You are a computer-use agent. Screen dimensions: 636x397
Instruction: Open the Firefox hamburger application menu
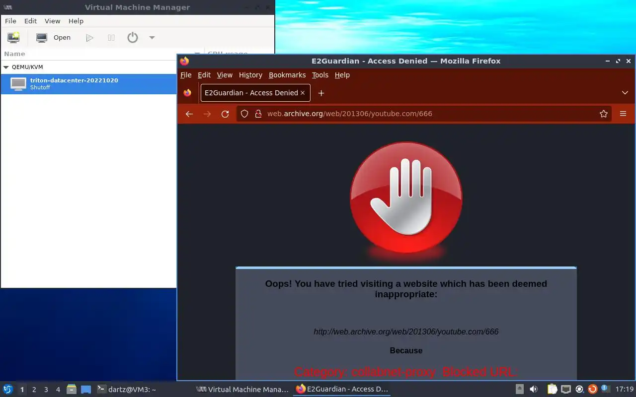coord(623,114)
